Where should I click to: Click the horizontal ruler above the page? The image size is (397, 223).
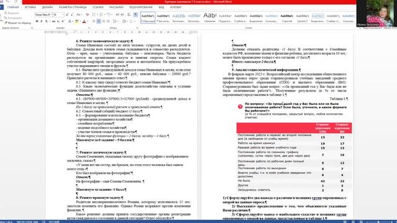pos(122,32)
